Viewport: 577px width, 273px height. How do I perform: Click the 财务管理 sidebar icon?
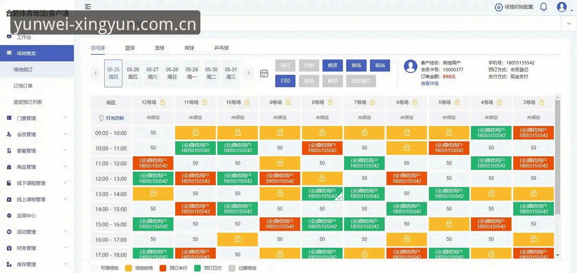coord(9,248)
